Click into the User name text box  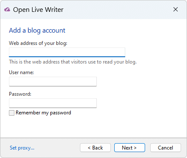53,81
